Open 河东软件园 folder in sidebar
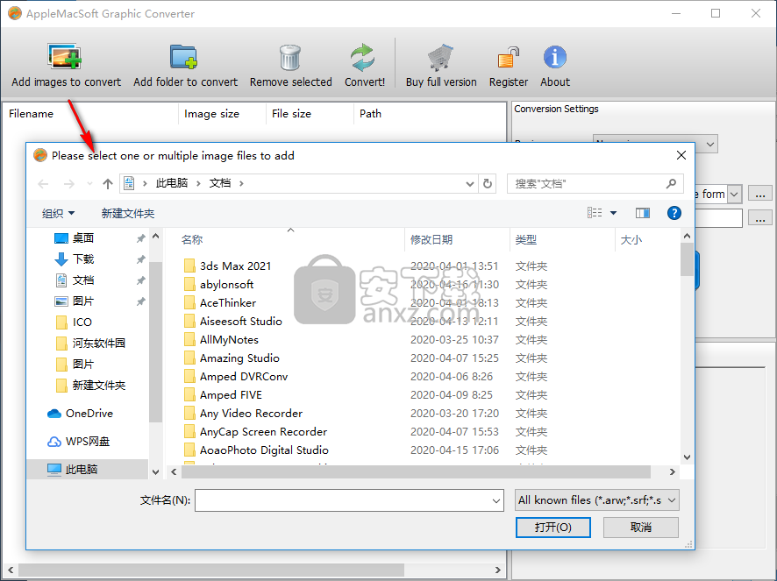777x581 pixels. click(x=98, y=344)
